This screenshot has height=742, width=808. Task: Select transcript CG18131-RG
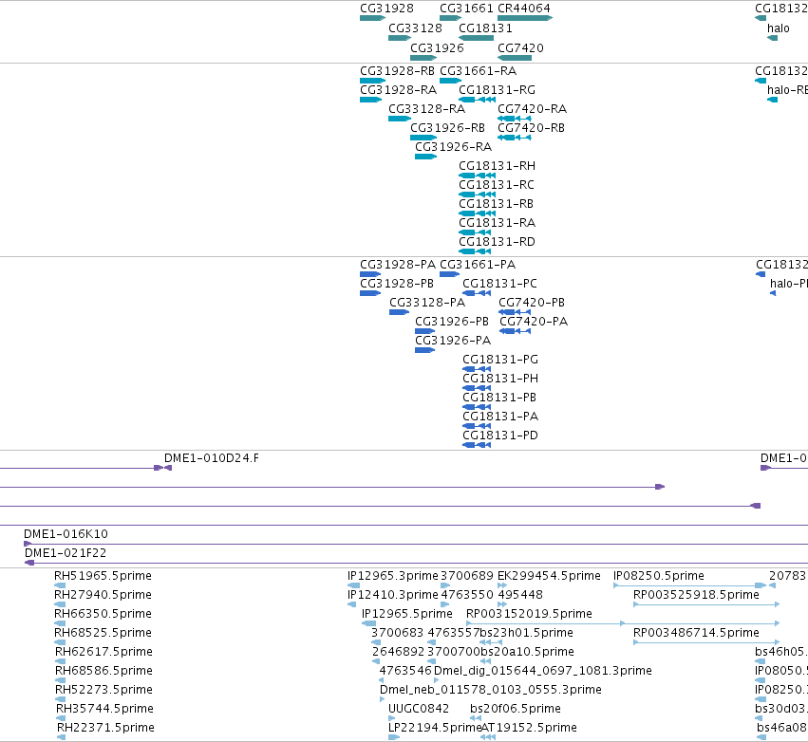point(478,100)
